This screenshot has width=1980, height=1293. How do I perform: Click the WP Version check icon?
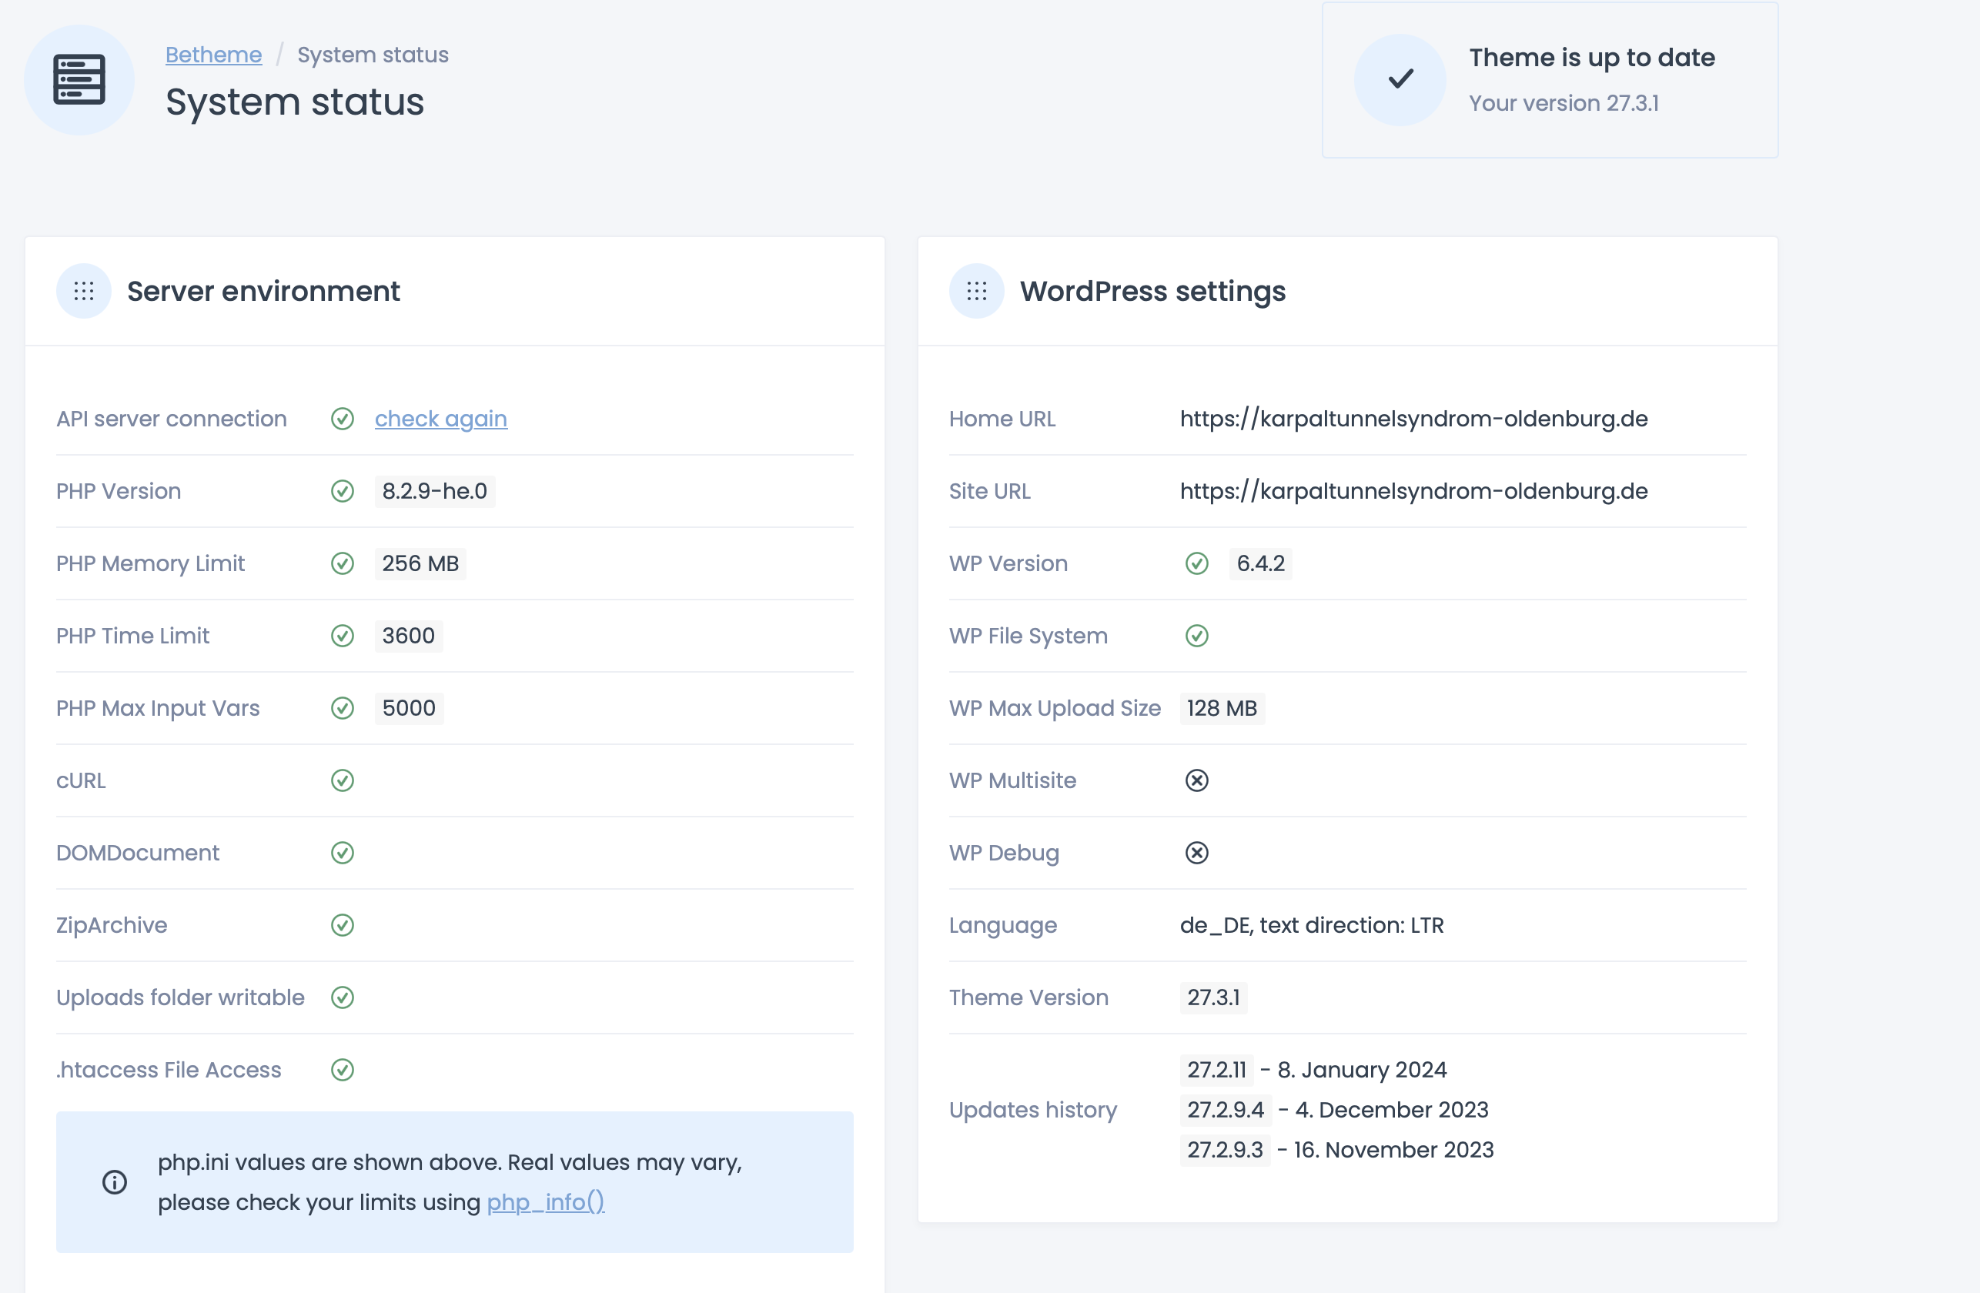pos(1197,564)
